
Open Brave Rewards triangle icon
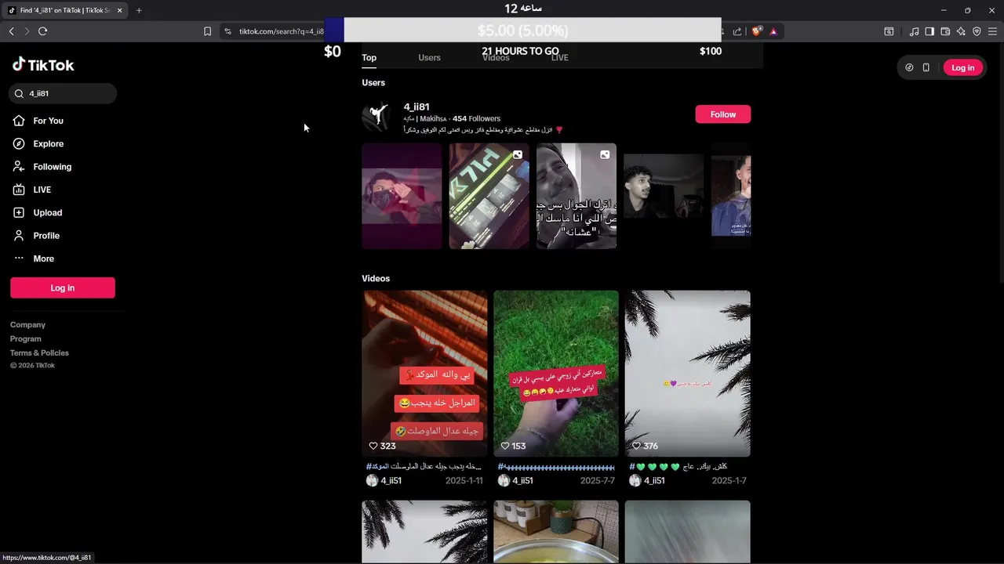773,31
